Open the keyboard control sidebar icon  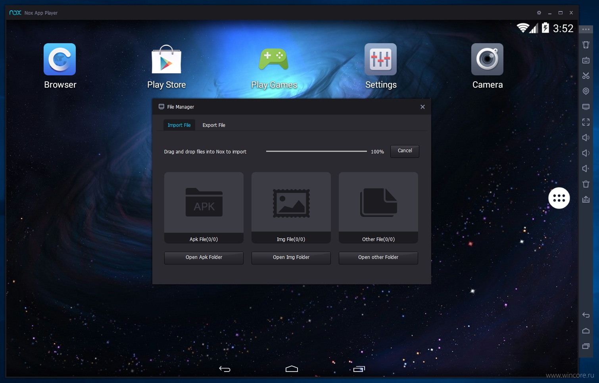(586, 60)
